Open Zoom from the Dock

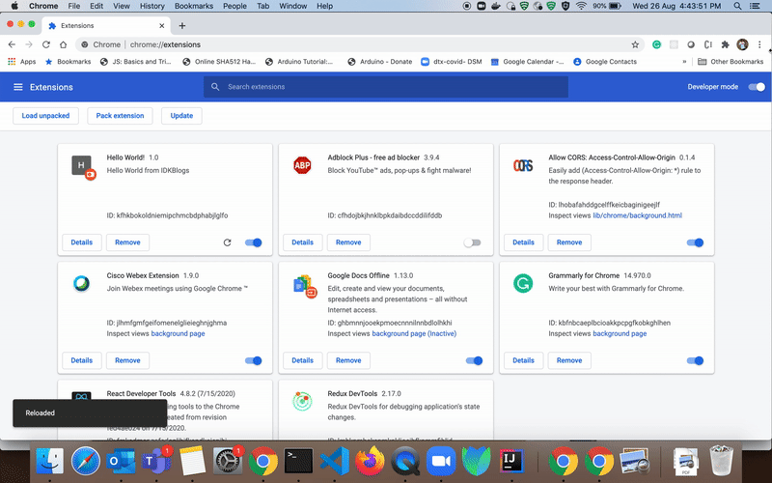coord(441,462)
